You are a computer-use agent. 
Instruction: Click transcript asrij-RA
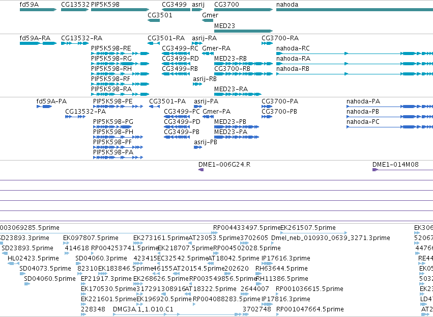click(197, 43)
